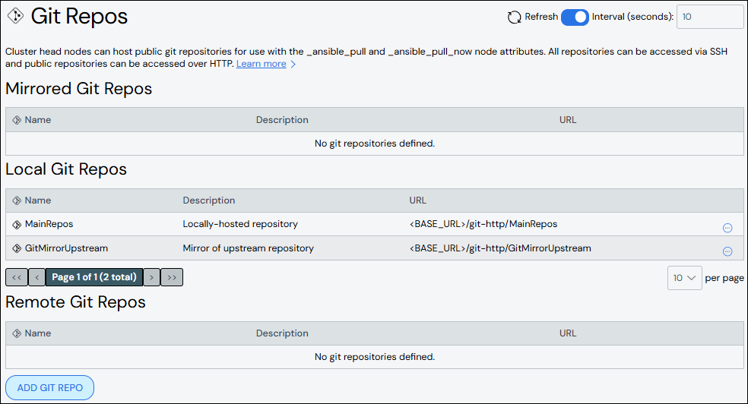Sort Mirrored Git Repos by Description column
Screen dimensions: 748x404
click(282, 120)
